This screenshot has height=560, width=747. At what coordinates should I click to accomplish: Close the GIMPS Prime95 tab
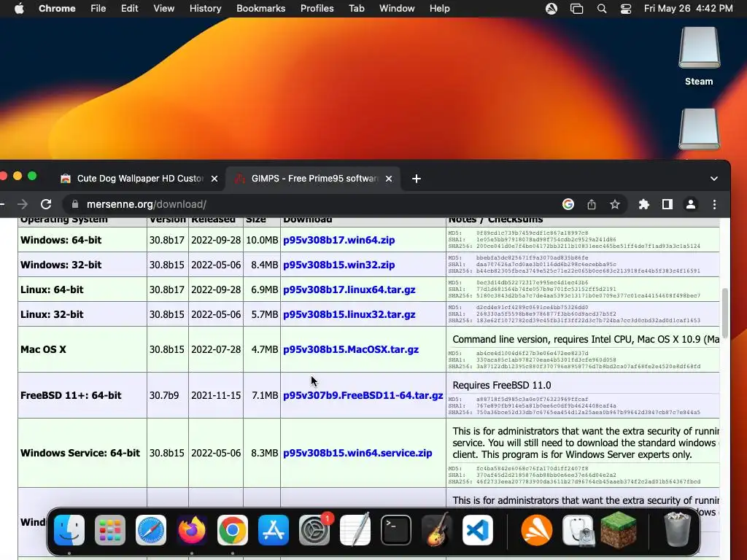click(x=389, y=179)
